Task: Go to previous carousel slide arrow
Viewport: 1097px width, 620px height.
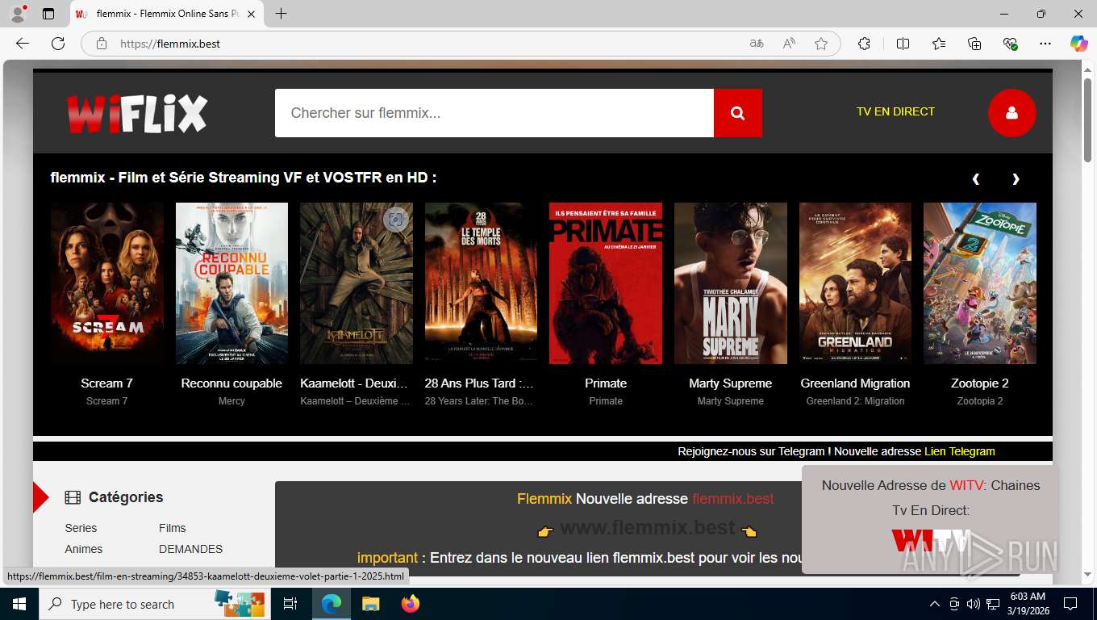Action: (976, 178)
